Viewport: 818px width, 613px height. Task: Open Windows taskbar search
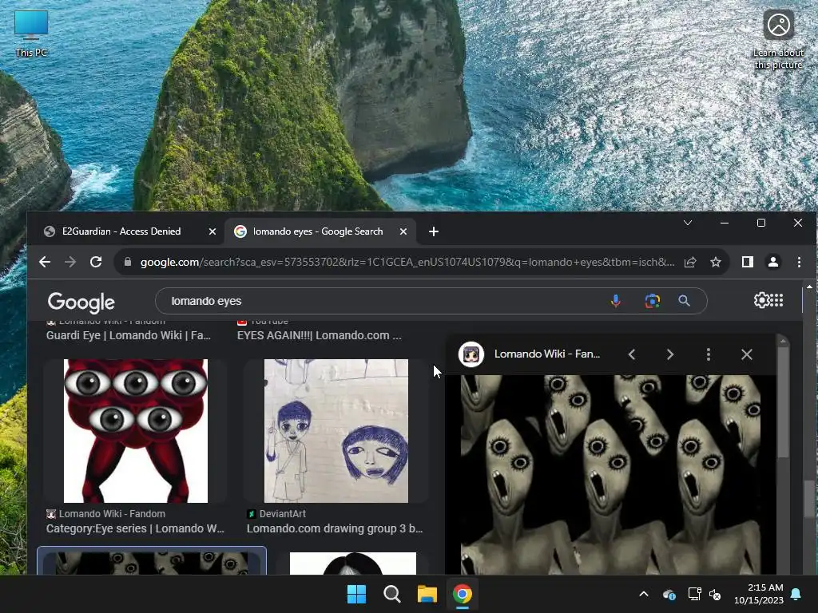(391, 594)
